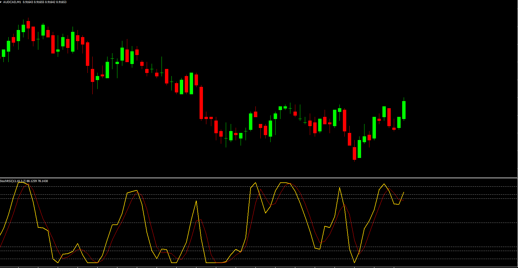Viewport: 518px width, 268px height.
Task: Click the leftmost green candle at chart edge
Action: click(3, 53)
